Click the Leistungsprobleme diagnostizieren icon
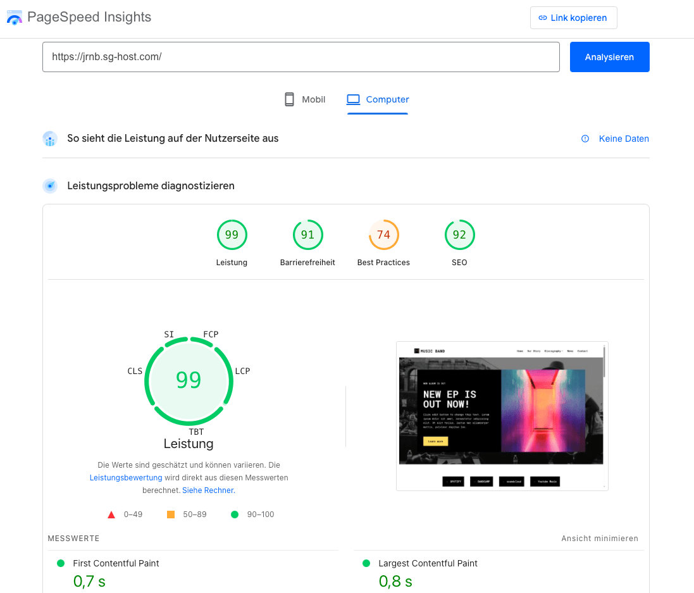Image resolution: width=694 pixels, height=593 pixels. point(50,186)
